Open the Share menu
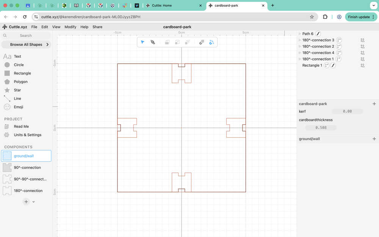Screen dimensions: 379x237 pos(97,27)
